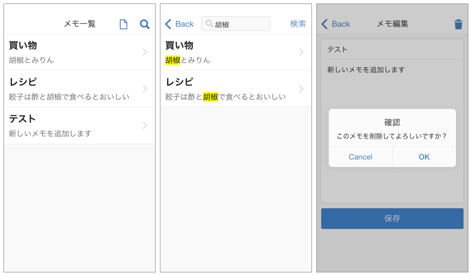Screen dimensions: 471x275
Task: Tap the chevron on 買い物 in the memo list
Action: click(x=145, y=52)
